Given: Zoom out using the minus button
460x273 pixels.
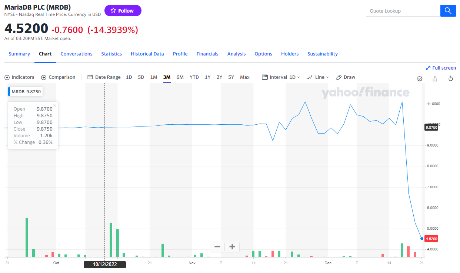Looking at the screenshot, I should tap(217, 247).
